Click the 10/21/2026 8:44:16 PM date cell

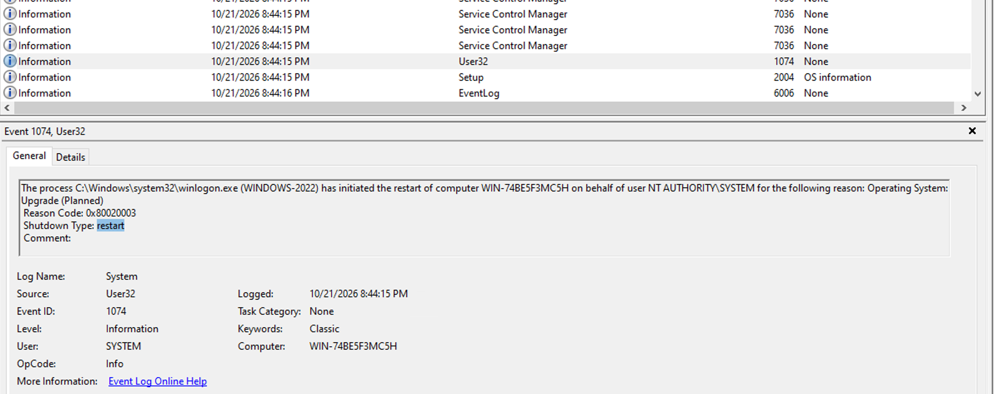click(260, 93)
